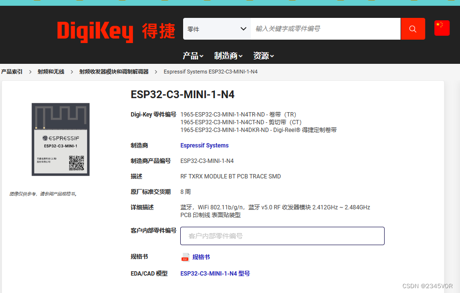Open the Espressif Systems manufacturer link
The image size is (460, 293).
[204, 146]
